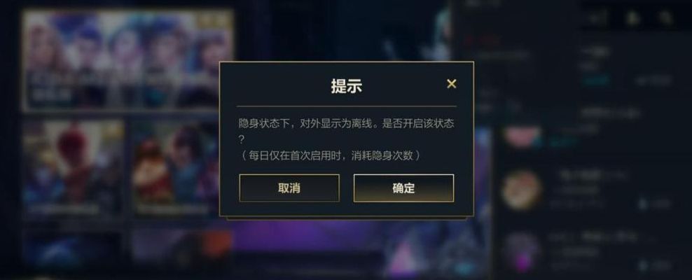The width and height of the screenshot is (692, 280).
Task: Close the 提示 dialog with the X
Action: 451,84
